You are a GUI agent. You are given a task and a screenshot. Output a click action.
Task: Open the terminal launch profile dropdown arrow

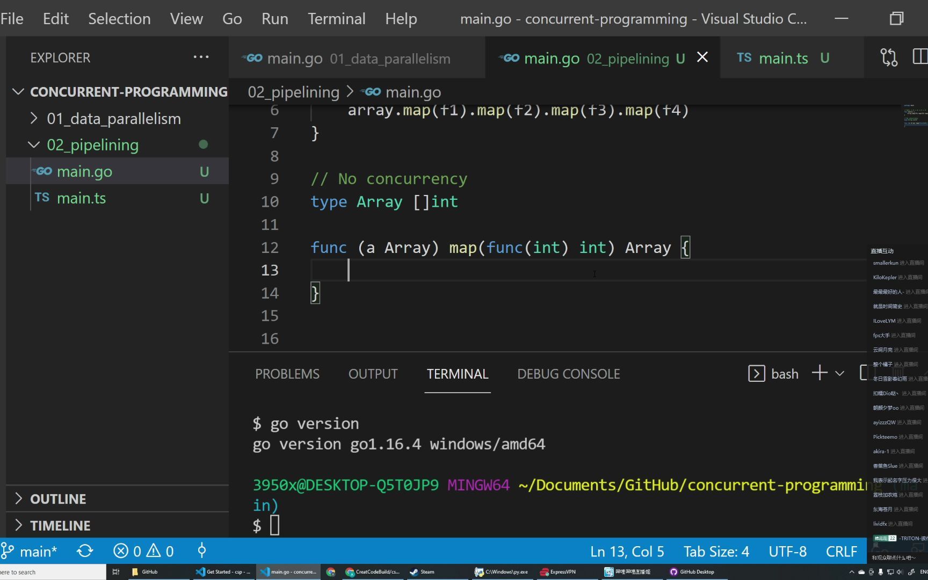(840, 373)
